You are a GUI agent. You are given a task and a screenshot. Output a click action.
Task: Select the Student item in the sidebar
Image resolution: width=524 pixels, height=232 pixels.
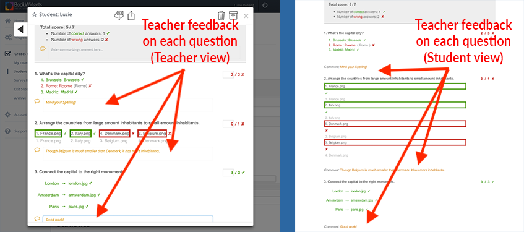coord(20,71)
